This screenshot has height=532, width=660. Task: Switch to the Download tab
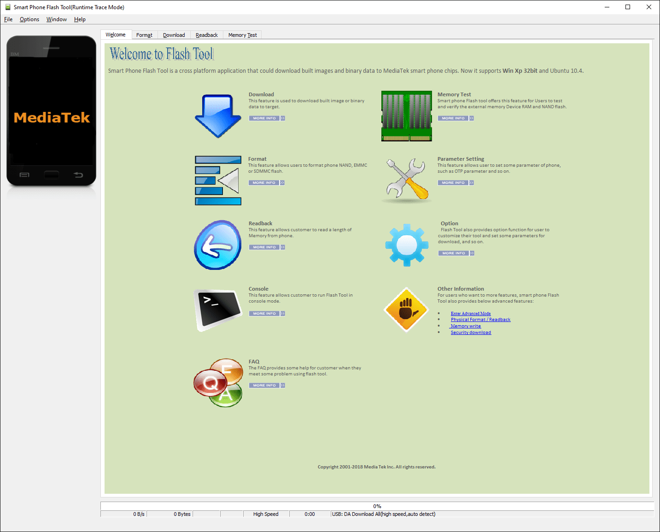tap(174, 35)
